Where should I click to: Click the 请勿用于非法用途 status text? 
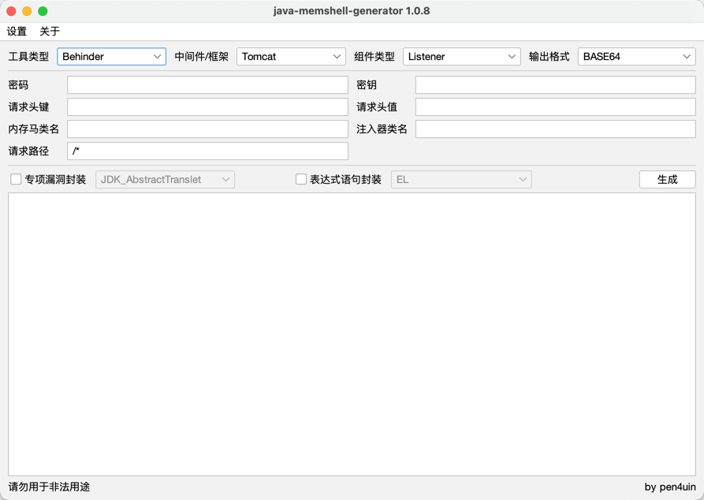point(49,487)
